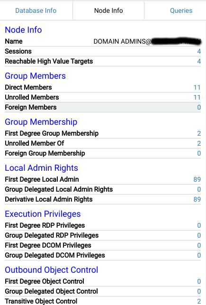Click First Degree RDP Privileges value
206x305 pixels.
pos(199,225)
